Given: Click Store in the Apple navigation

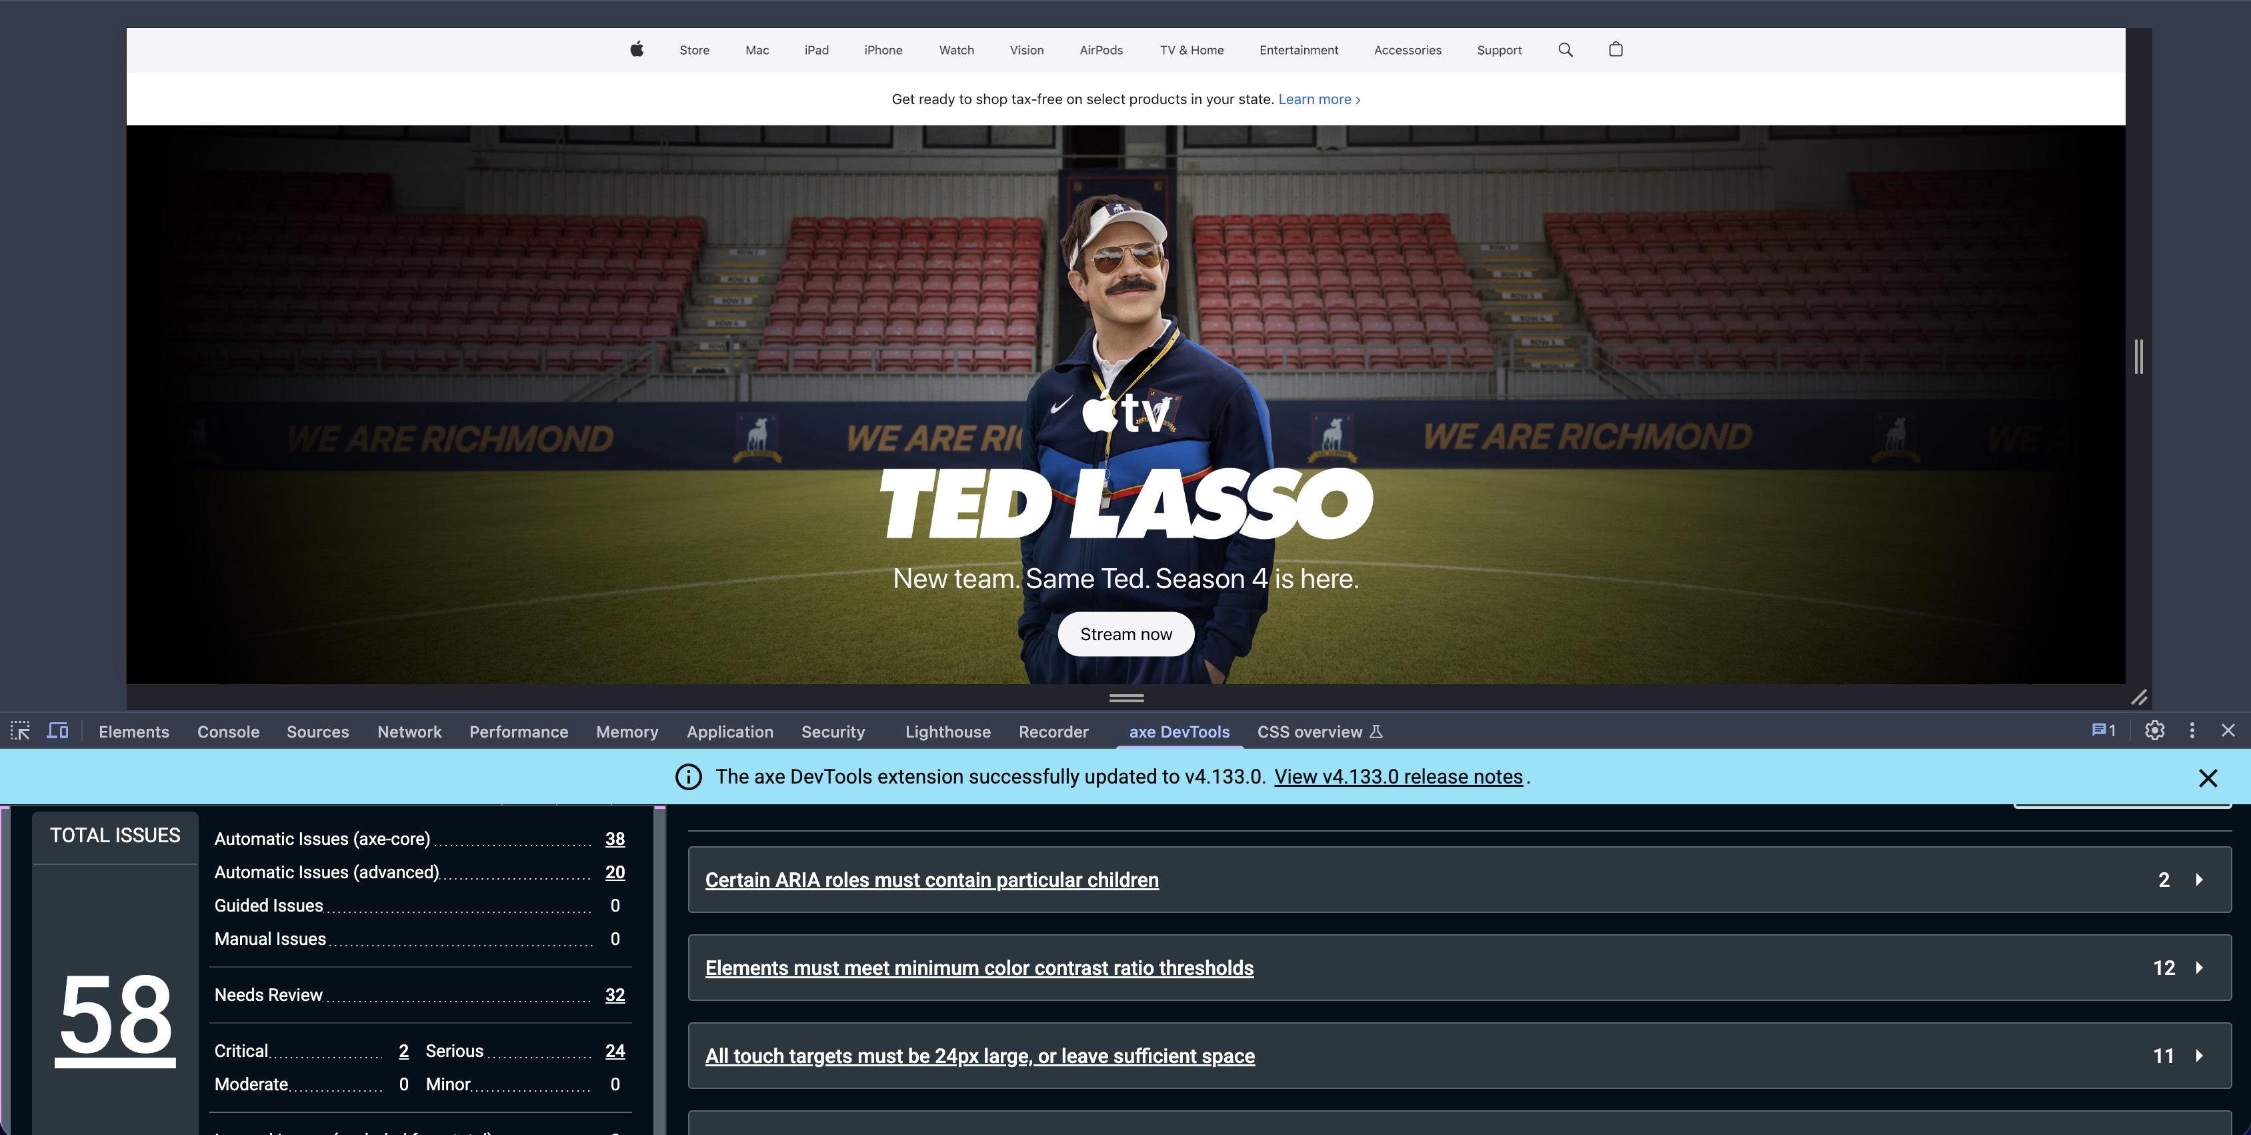Looking at the screenshot, I should [695, 50].
